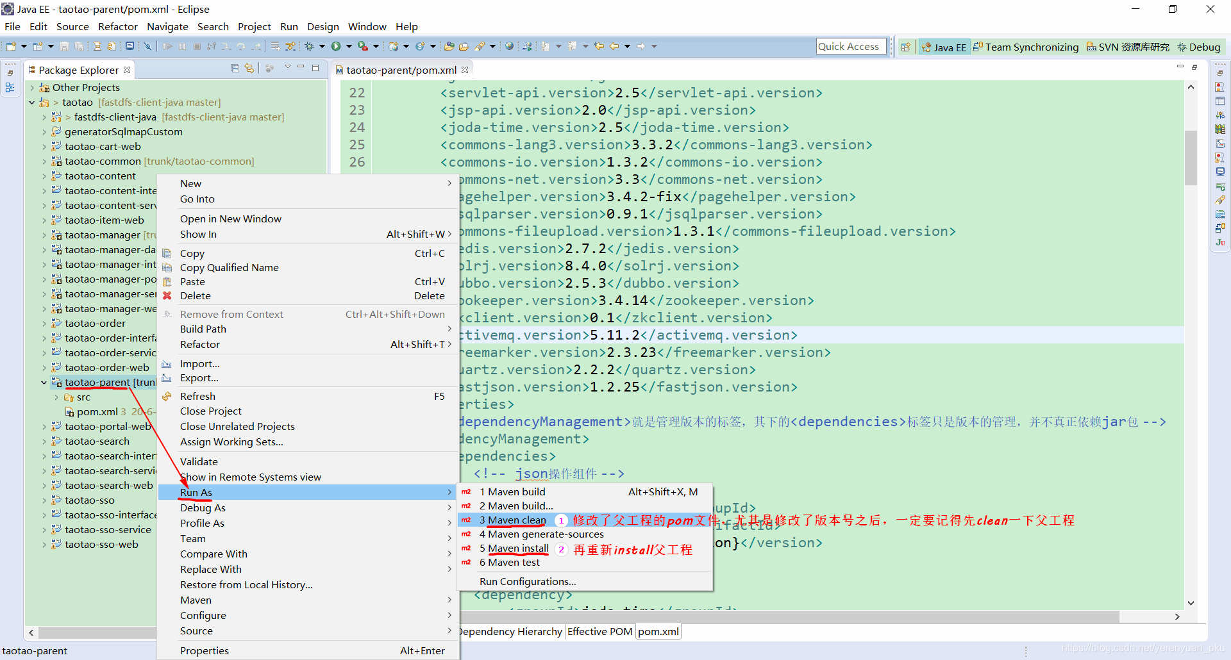Switch to the pom.xml source tab
This screenshot has height=660, width=1231.
pos(658,632)
